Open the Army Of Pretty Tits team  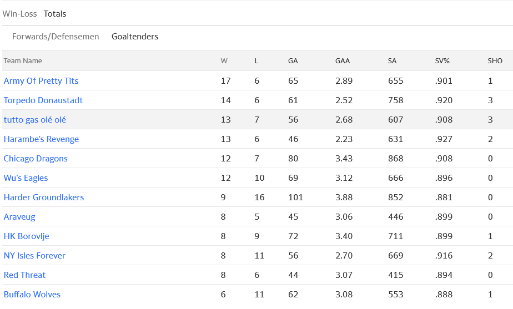(41, 81)
